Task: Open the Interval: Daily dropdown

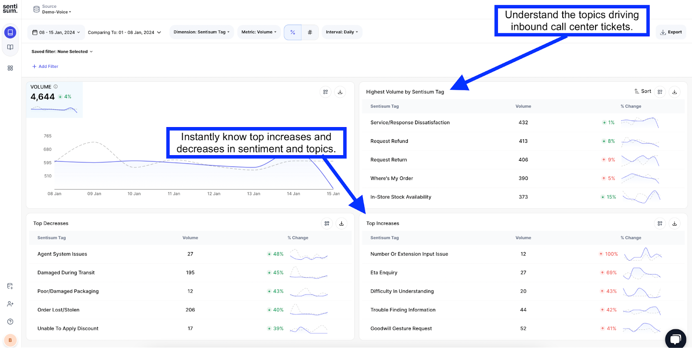Action: pyautogui.click(x=342, y=32)
